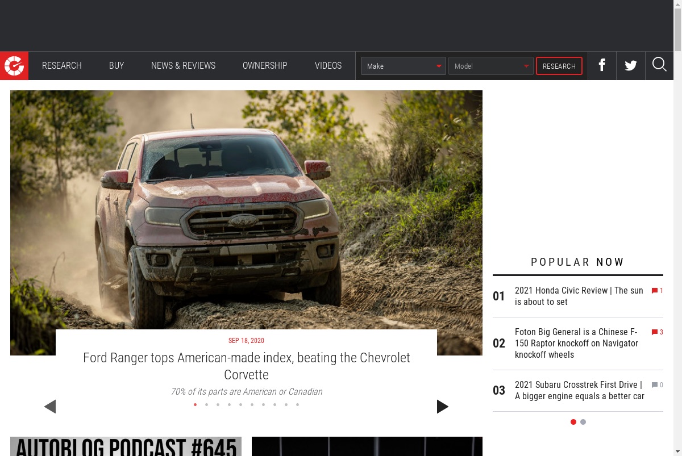The image size is (682, 456).
Task: Open Autoblog's Facebook page icon
Action: coord(602,65)
